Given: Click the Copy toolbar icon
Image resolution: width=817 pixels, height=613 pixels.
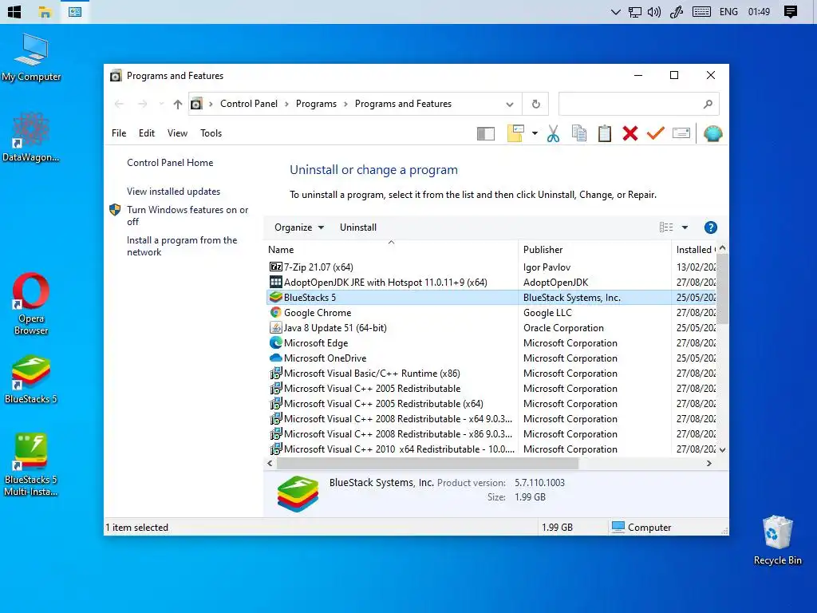Looking at the screenshot, I should tap(579, 133).
